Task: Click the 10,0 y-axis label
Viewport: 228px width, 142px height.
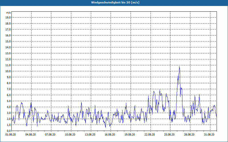Action: tap(8, 71)
